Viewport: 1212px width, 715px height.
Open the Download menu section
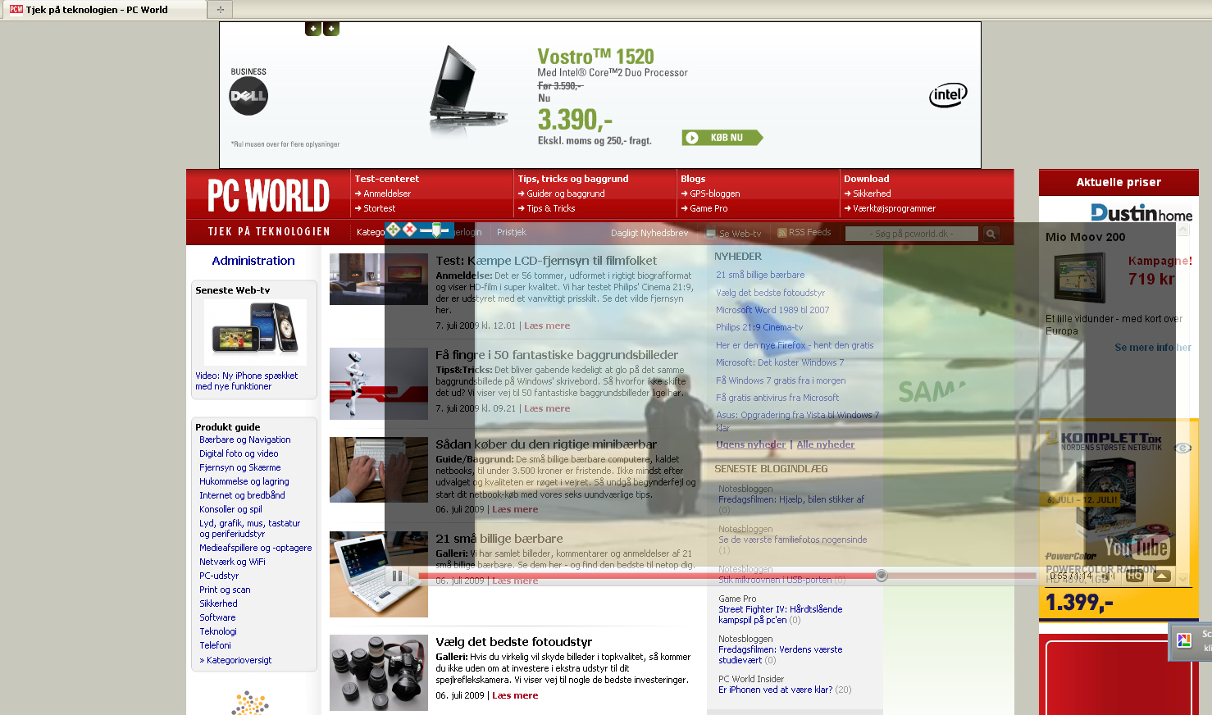click(x=866, y=179)
